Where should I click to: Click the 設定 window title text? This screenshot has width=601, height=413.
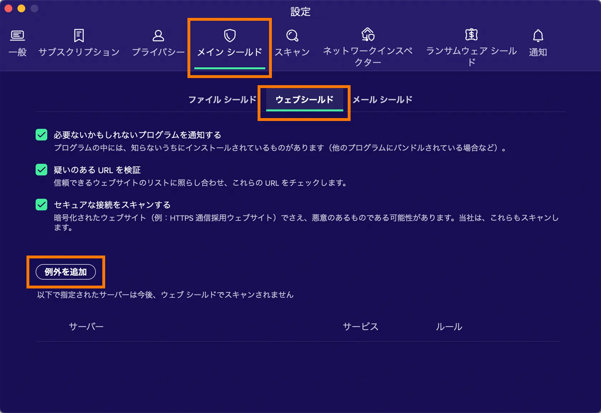[x=300, y=12]
